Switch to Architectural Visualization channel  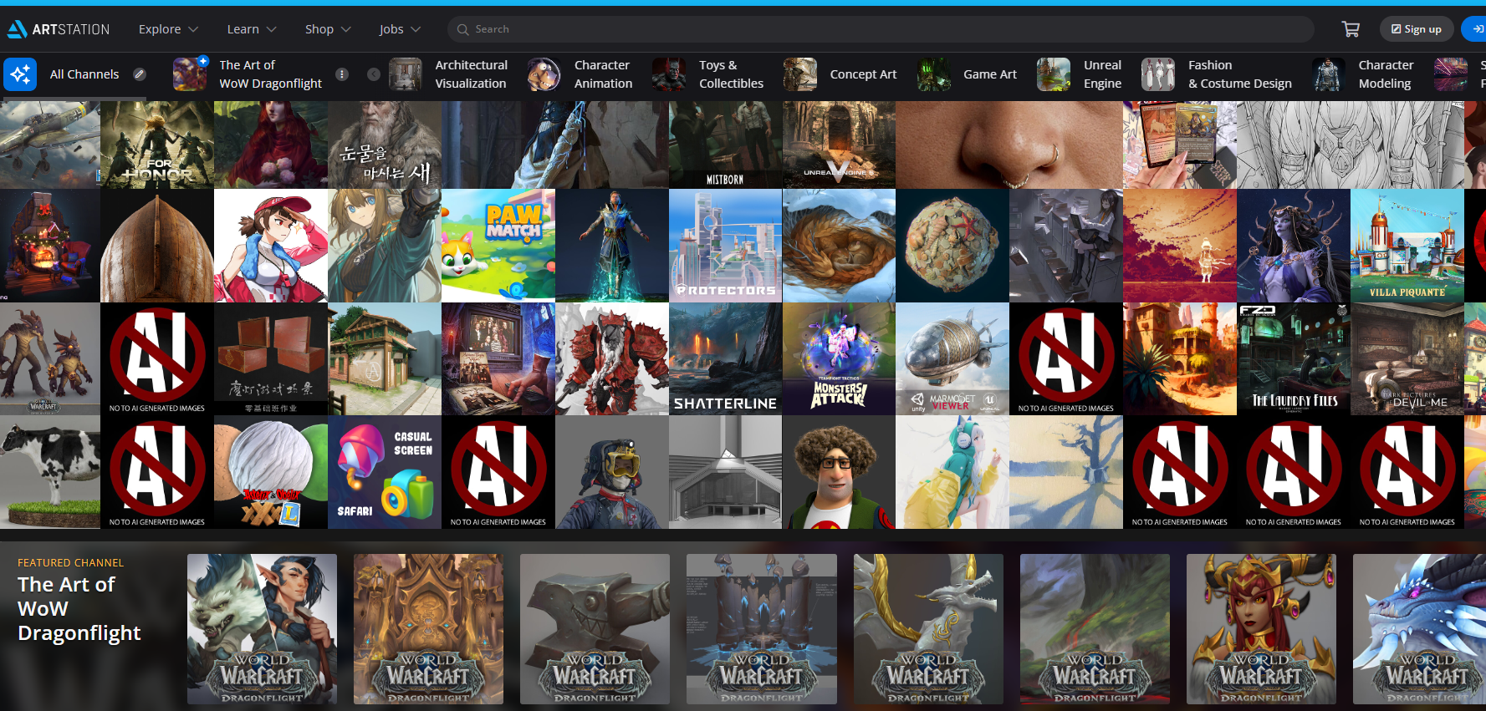(471, 74)
